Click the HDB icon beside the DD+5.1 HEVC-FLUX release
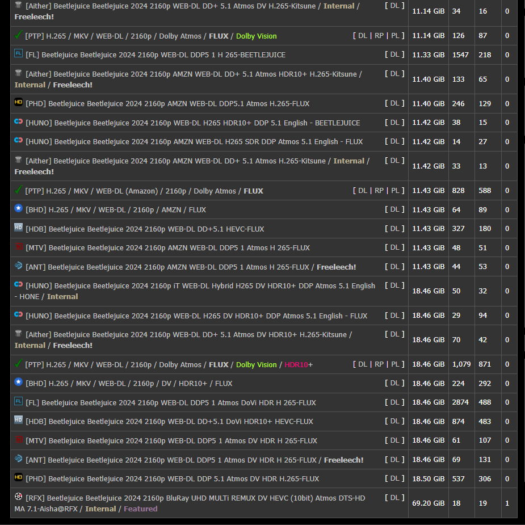This screenshot has height=525, width=525. [18, 228]
